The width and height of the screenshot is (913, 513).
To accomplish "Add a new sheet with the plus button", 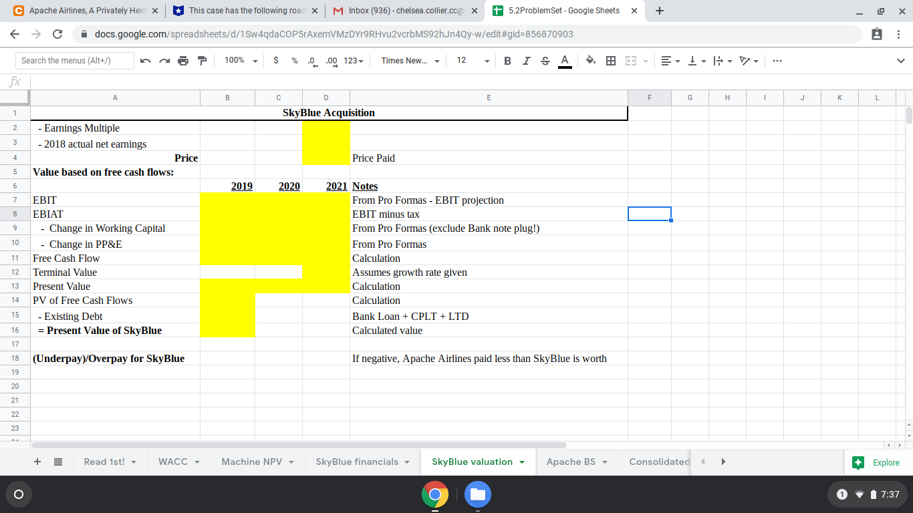I will click(x=37, y=462).
